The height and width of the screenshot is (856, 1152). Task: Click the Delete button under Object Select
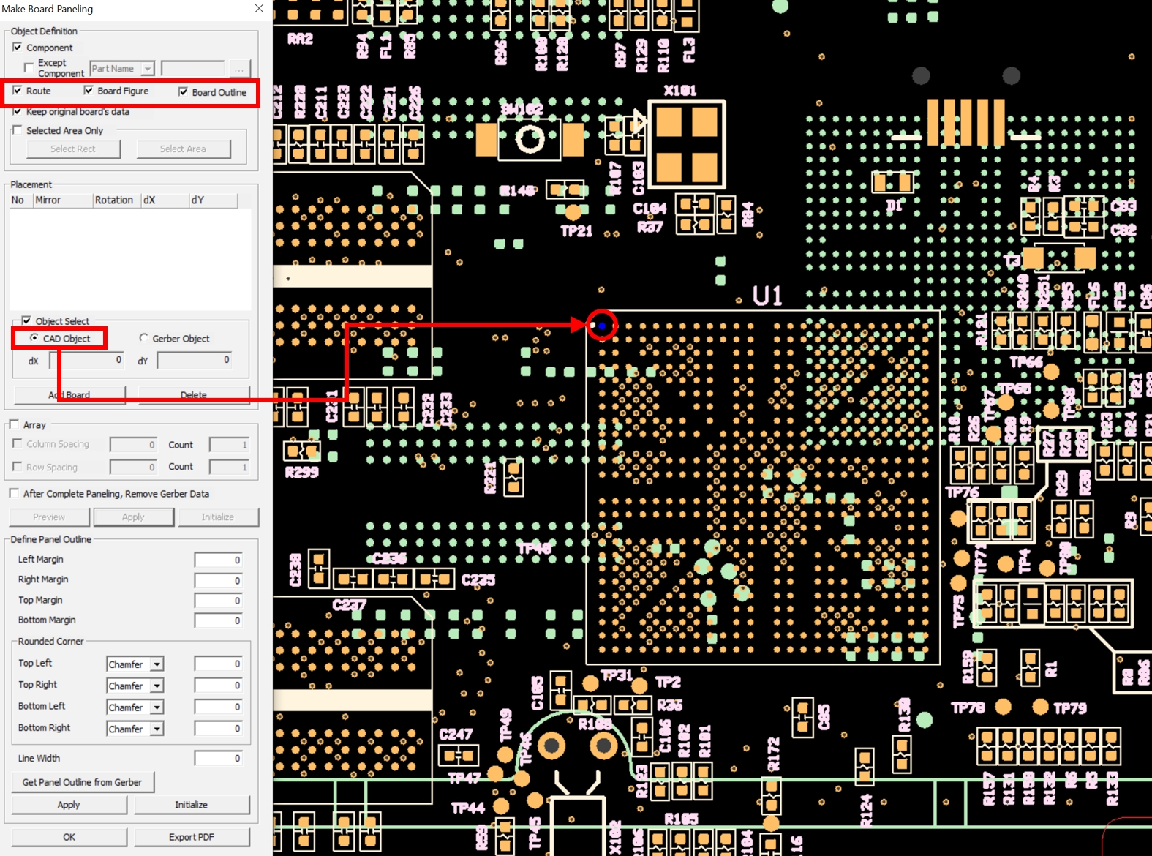[194, 395]
